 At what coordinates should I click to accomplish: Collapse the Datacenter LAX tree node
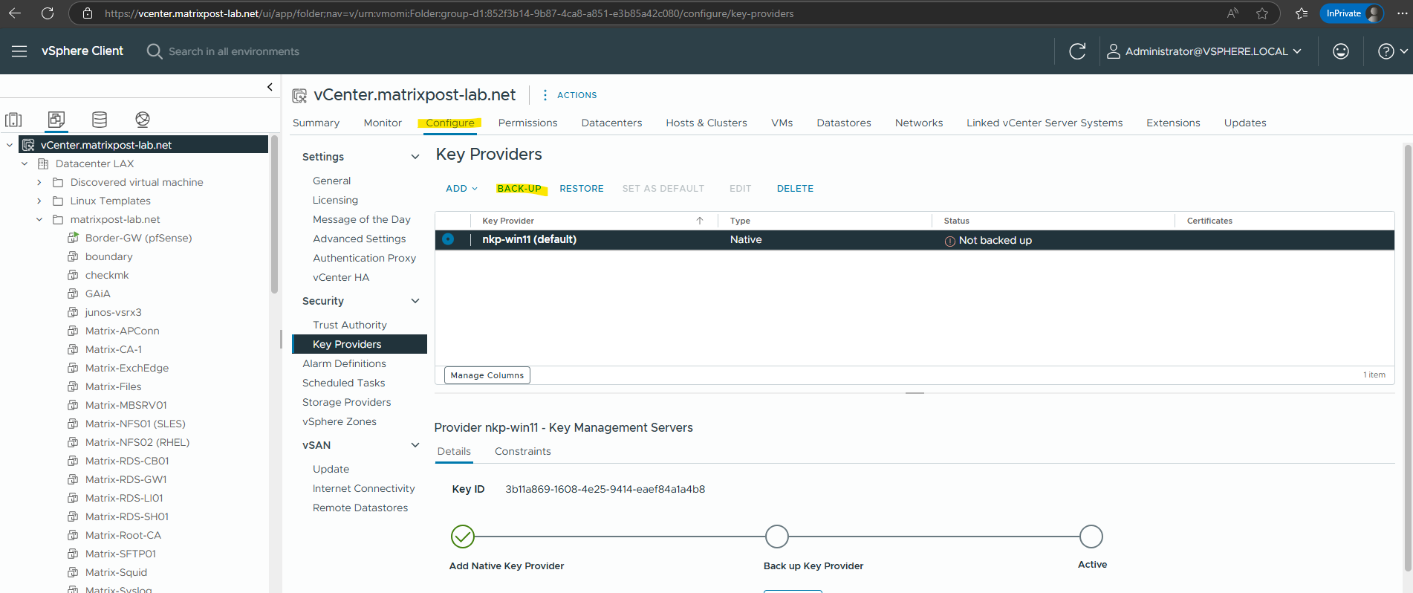point(25,163)
